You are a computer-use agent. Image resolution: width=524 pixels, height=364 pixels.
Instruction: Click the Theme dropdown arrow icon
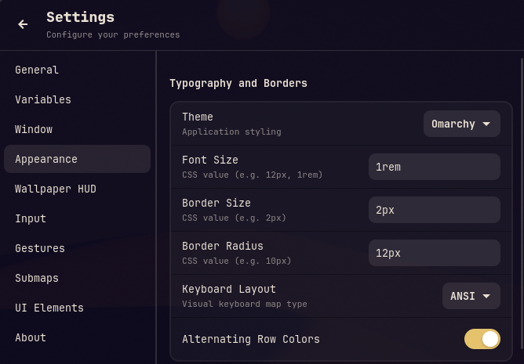pos(486,124)
